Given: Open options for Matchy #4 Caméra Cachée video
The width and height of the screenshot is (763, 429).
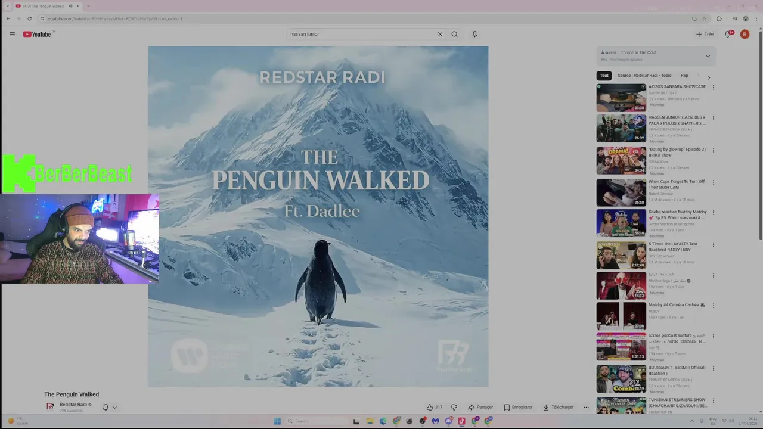Looking at the screenshot, I should pyautogui.click(x=713, y=306).
